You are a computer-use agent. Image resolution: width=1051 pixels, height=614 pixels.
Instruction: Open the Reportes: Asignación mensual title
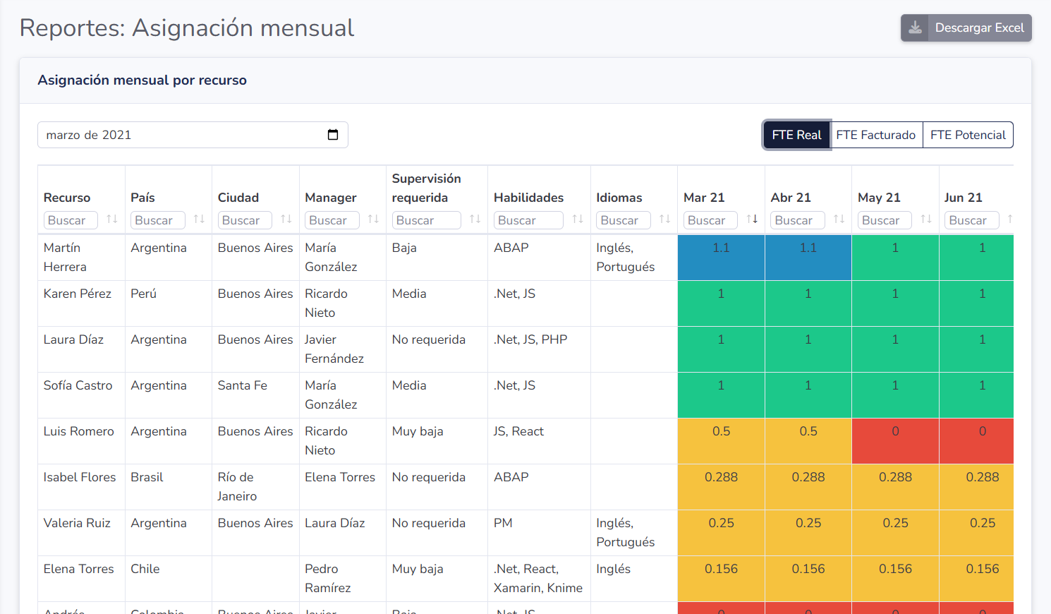point(186,28)
